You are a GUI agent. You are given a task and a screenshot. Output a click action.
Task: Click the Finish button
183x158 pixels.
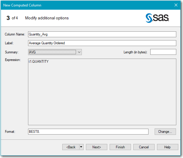120,147
